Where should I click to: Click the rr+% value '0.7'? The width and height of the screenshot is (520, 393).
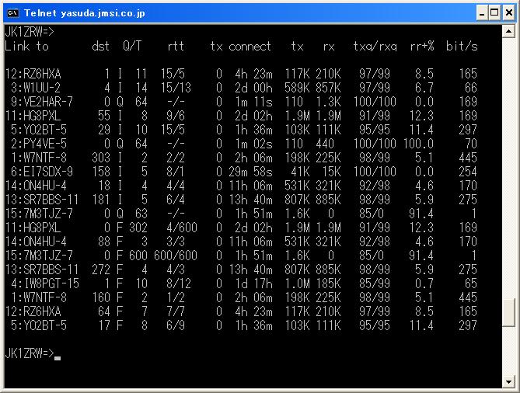point(424,283)
